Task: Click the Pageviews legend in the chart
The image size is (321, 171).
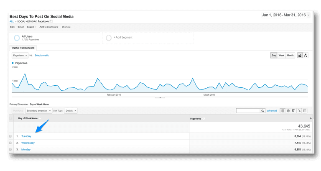Action: (20, 63)
